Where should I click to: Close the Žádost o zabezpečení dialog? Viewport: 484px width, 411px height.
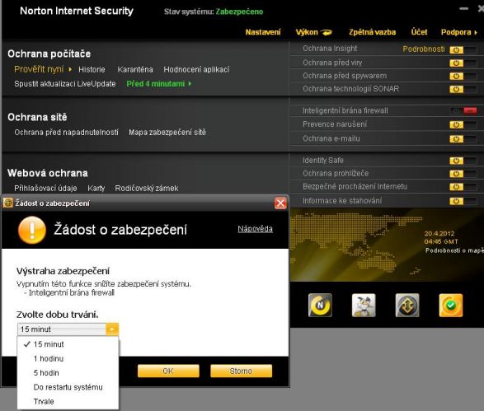[280, 203]
